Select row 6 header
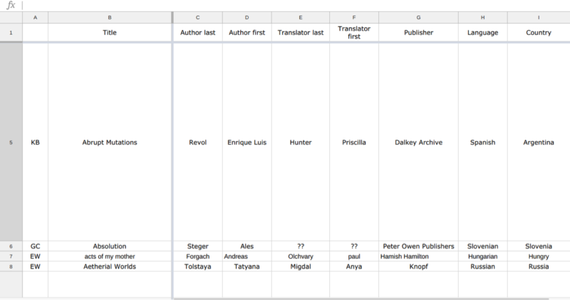This screenshot has height=300, width=570. click(11, 246)
